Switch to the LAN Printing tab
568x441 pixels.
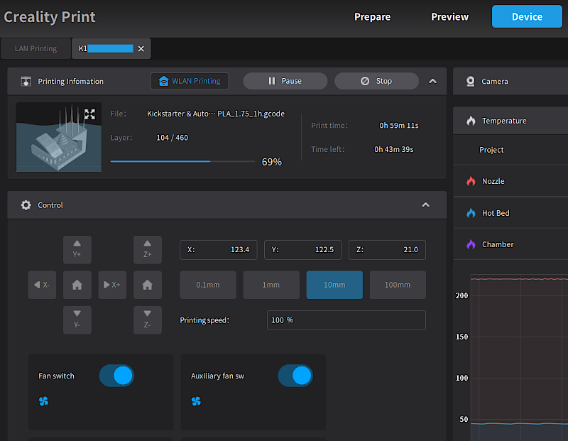(x=35, y=48)
